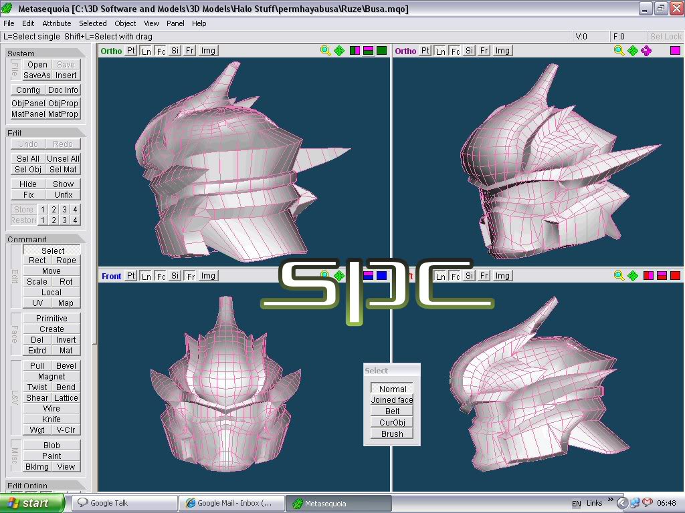Click the zoom magnifier in the bottom-right viewport

tap(619, 276)
